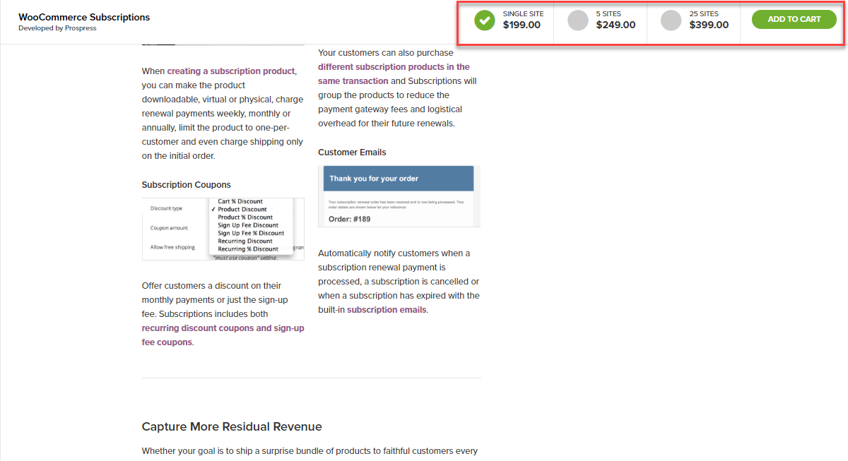This screenshot has height=461, width=848.
Task: Follow 'different subscription products in the same transaction' link
Action: 394,74
